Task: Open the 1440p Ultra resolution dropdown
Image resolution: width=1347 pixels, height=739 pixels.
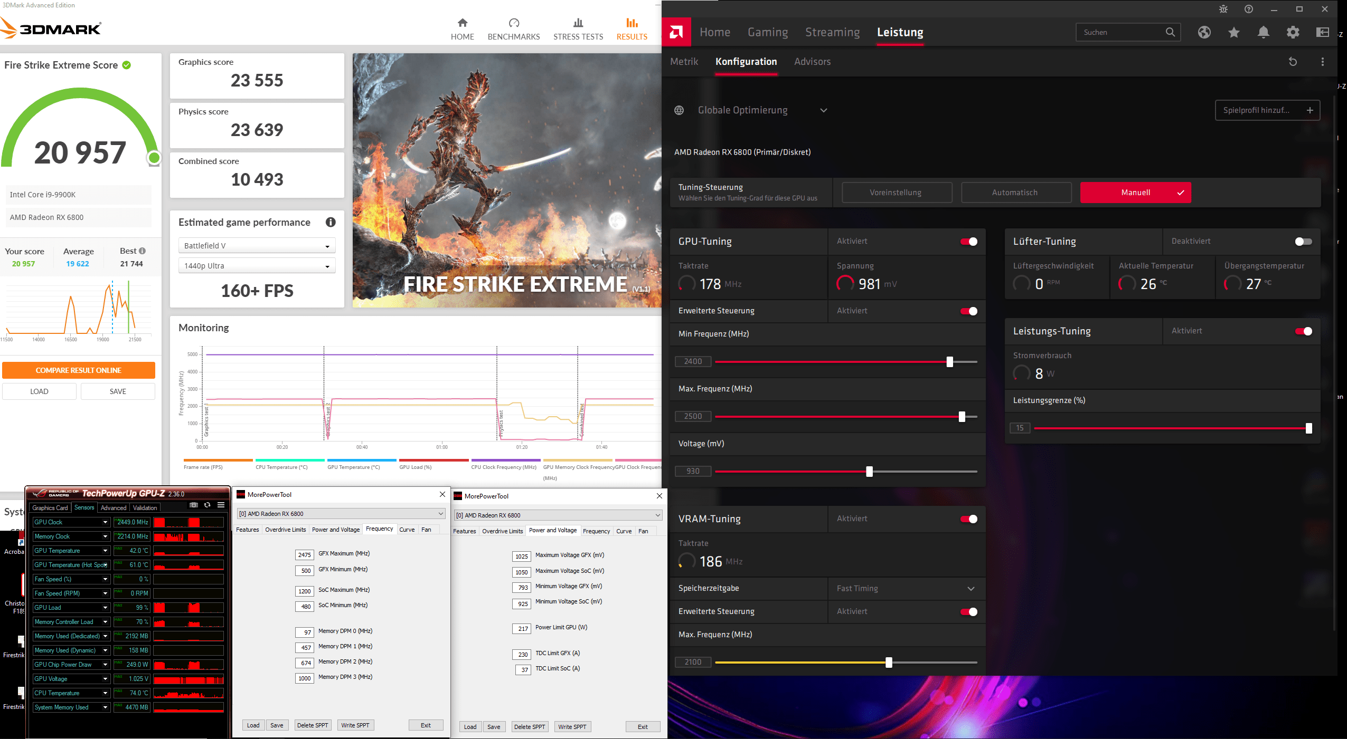Action: pyautogui.click(x=257, y=266)
